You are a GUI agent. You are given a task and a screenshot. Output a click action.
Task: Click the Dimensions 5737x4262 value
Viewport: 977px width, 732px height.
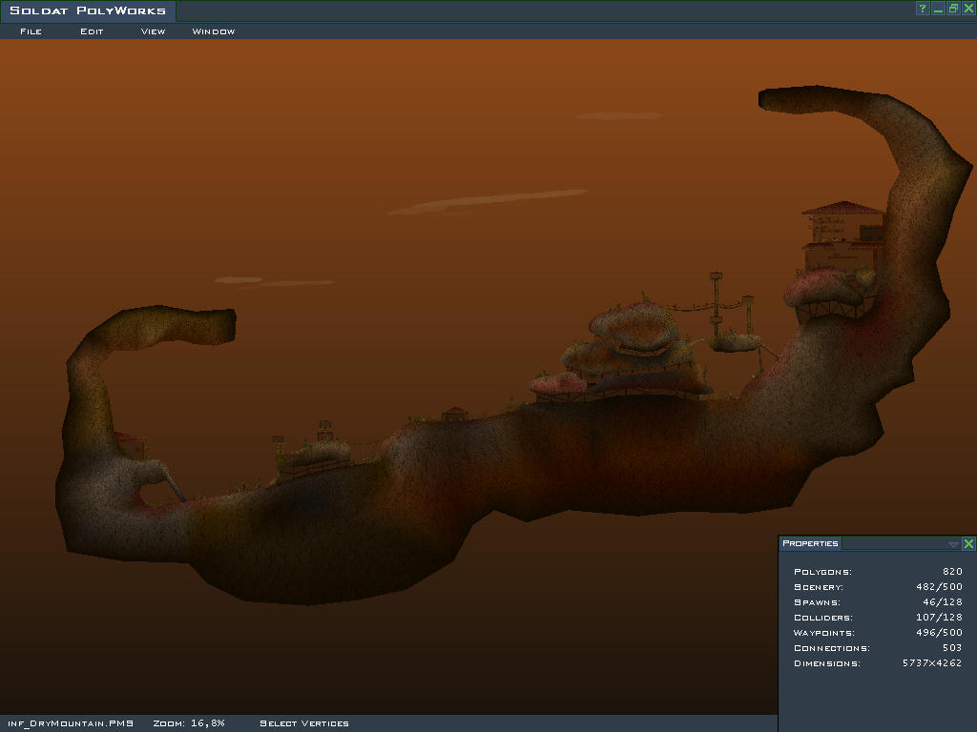pos(931,663)
